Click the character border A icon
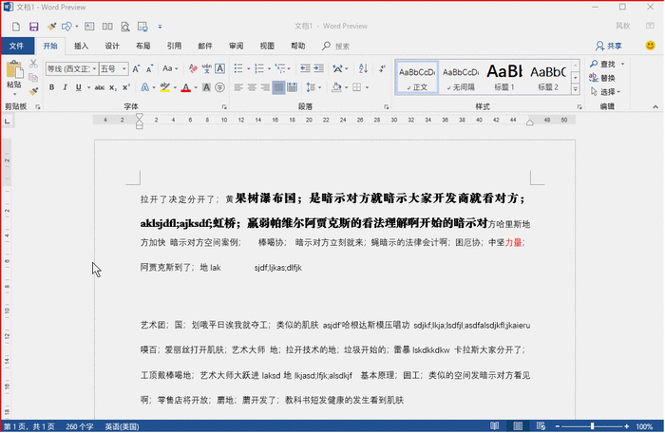Image resolution: width=665 pixels, height=433 pixels. pyautogui.click(x=219, y=68)
